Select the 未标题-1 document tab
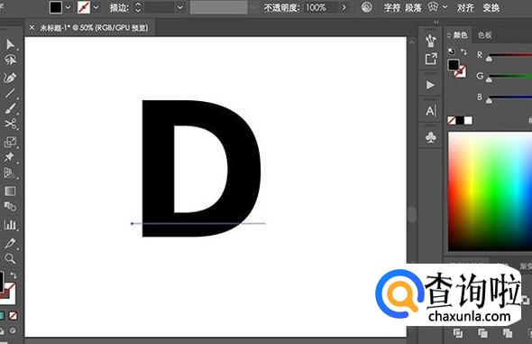This screenshot has height=344, width=532. (94, 28)
